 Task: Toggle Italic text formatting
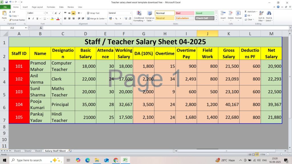click(x=33, y=19)
